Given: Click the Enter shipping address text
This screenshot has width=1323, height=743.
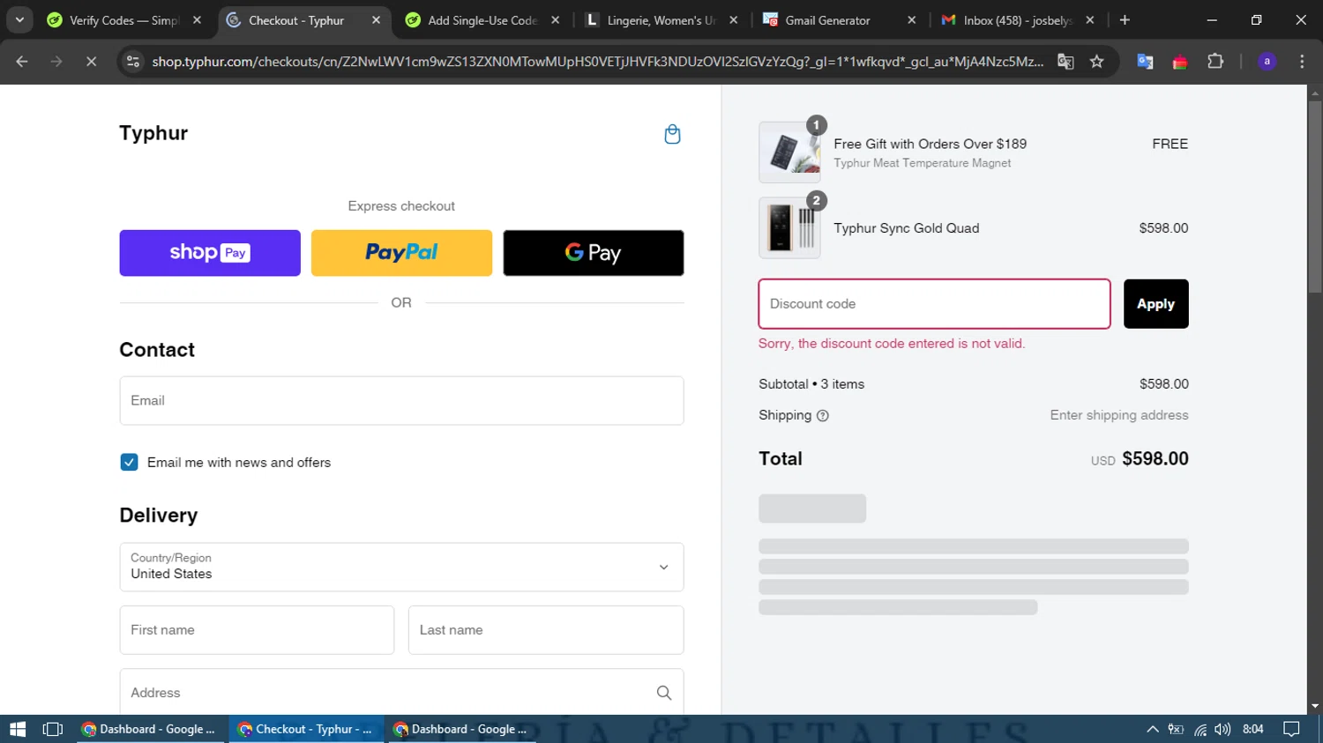Looking at the screenshot, I should (x=1119, y=415).
